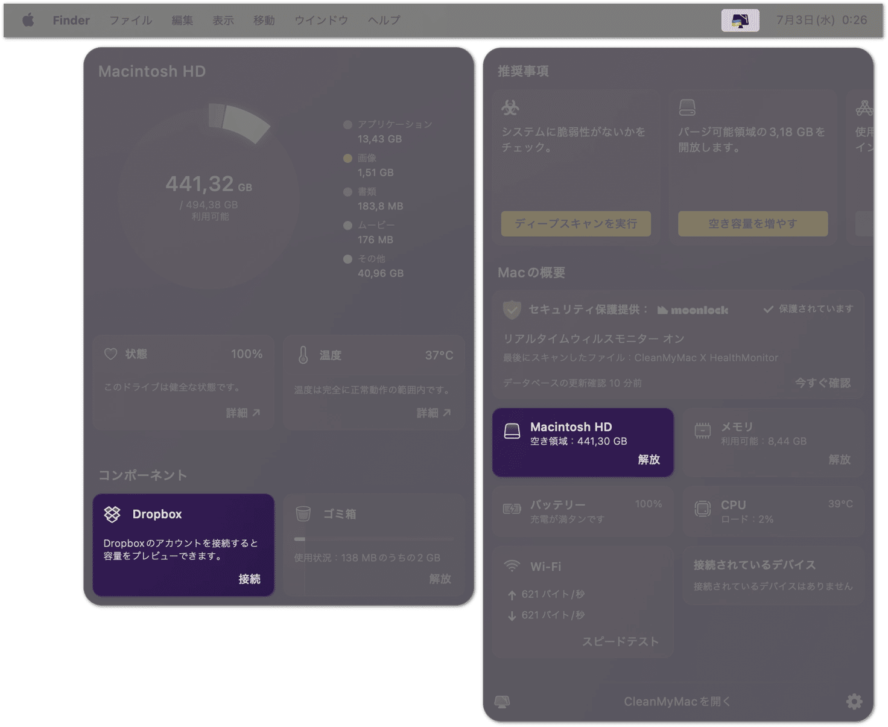This screenshot has height=727, width=888.
Task: Click 40,96 GB other value
Action: tap(381, 273)
